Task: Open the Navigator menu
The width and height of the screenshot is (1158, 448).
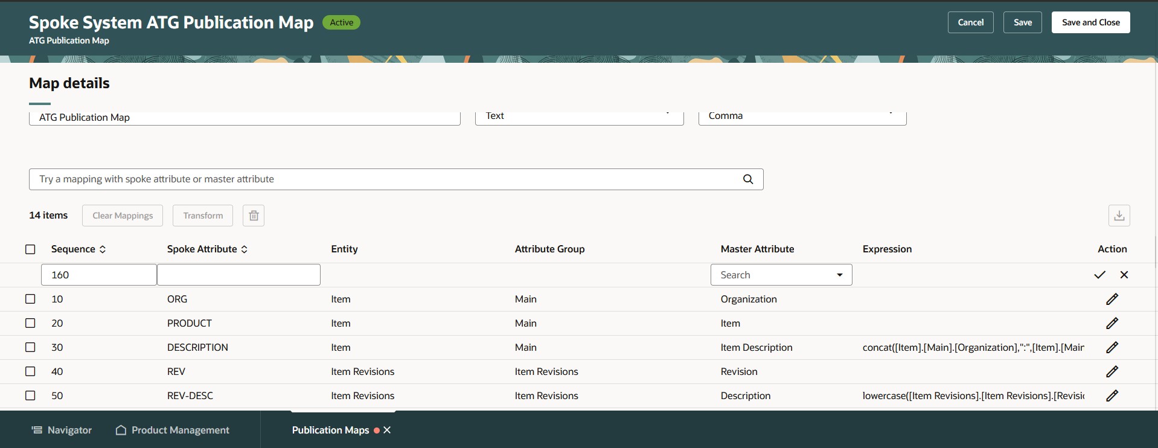Action: click(x=62, y=430)
